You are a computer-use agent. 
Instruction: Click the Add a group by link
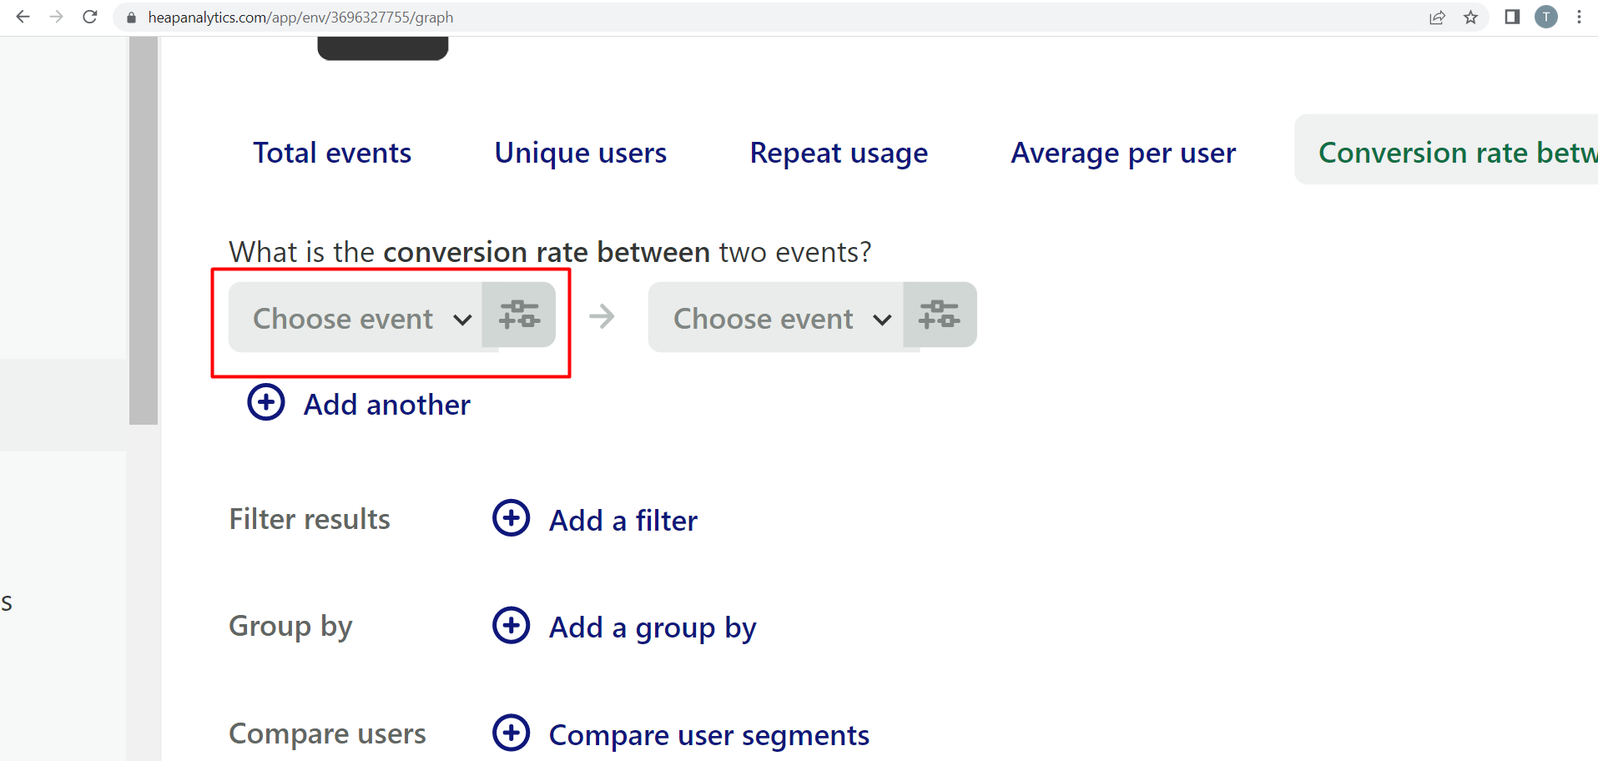(x=653, y=627)
